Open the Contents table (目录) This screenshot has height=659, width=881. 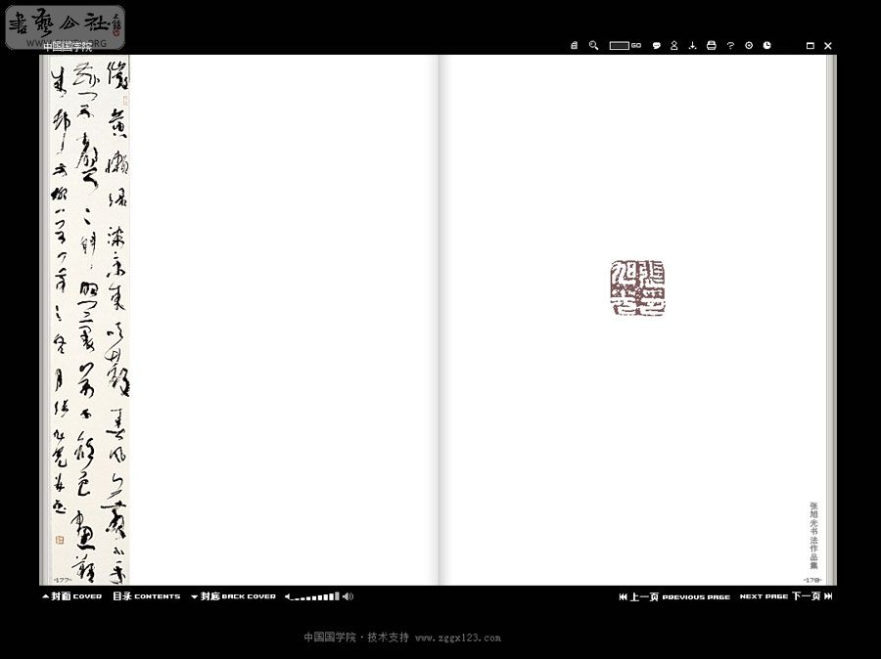pos(146,596)
